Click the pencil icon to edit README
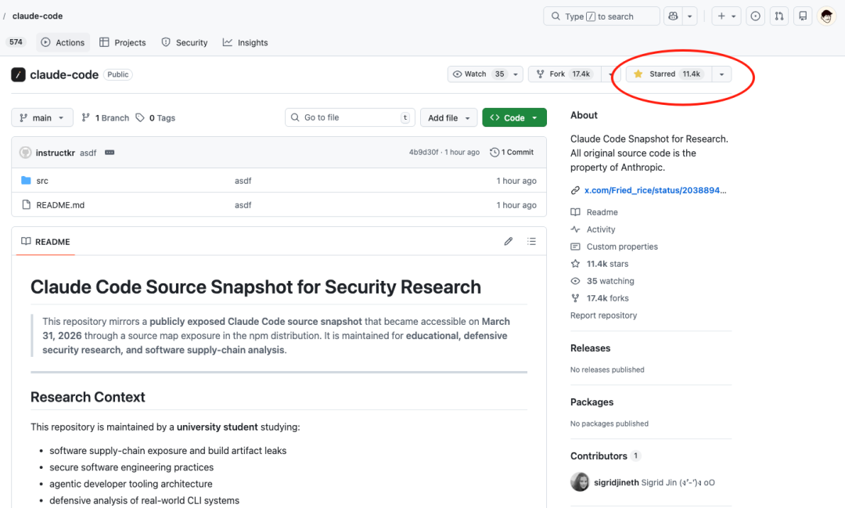Viewport: 845px width, 508px height. 509,242
